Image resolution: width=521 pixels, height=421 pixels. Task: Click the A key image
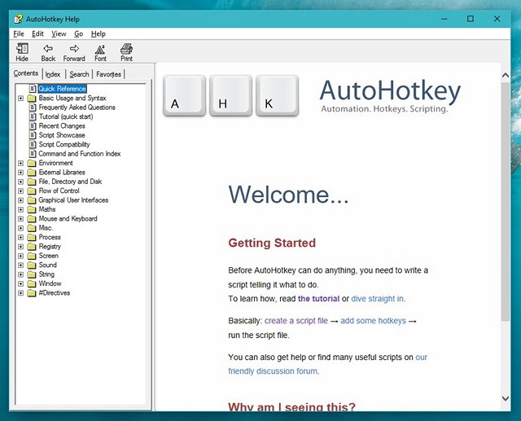(185, 96)
